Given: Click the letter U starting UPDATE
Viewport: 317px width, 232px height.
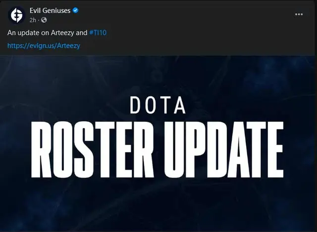Looking at the screenshot, I should coord(174,150).
